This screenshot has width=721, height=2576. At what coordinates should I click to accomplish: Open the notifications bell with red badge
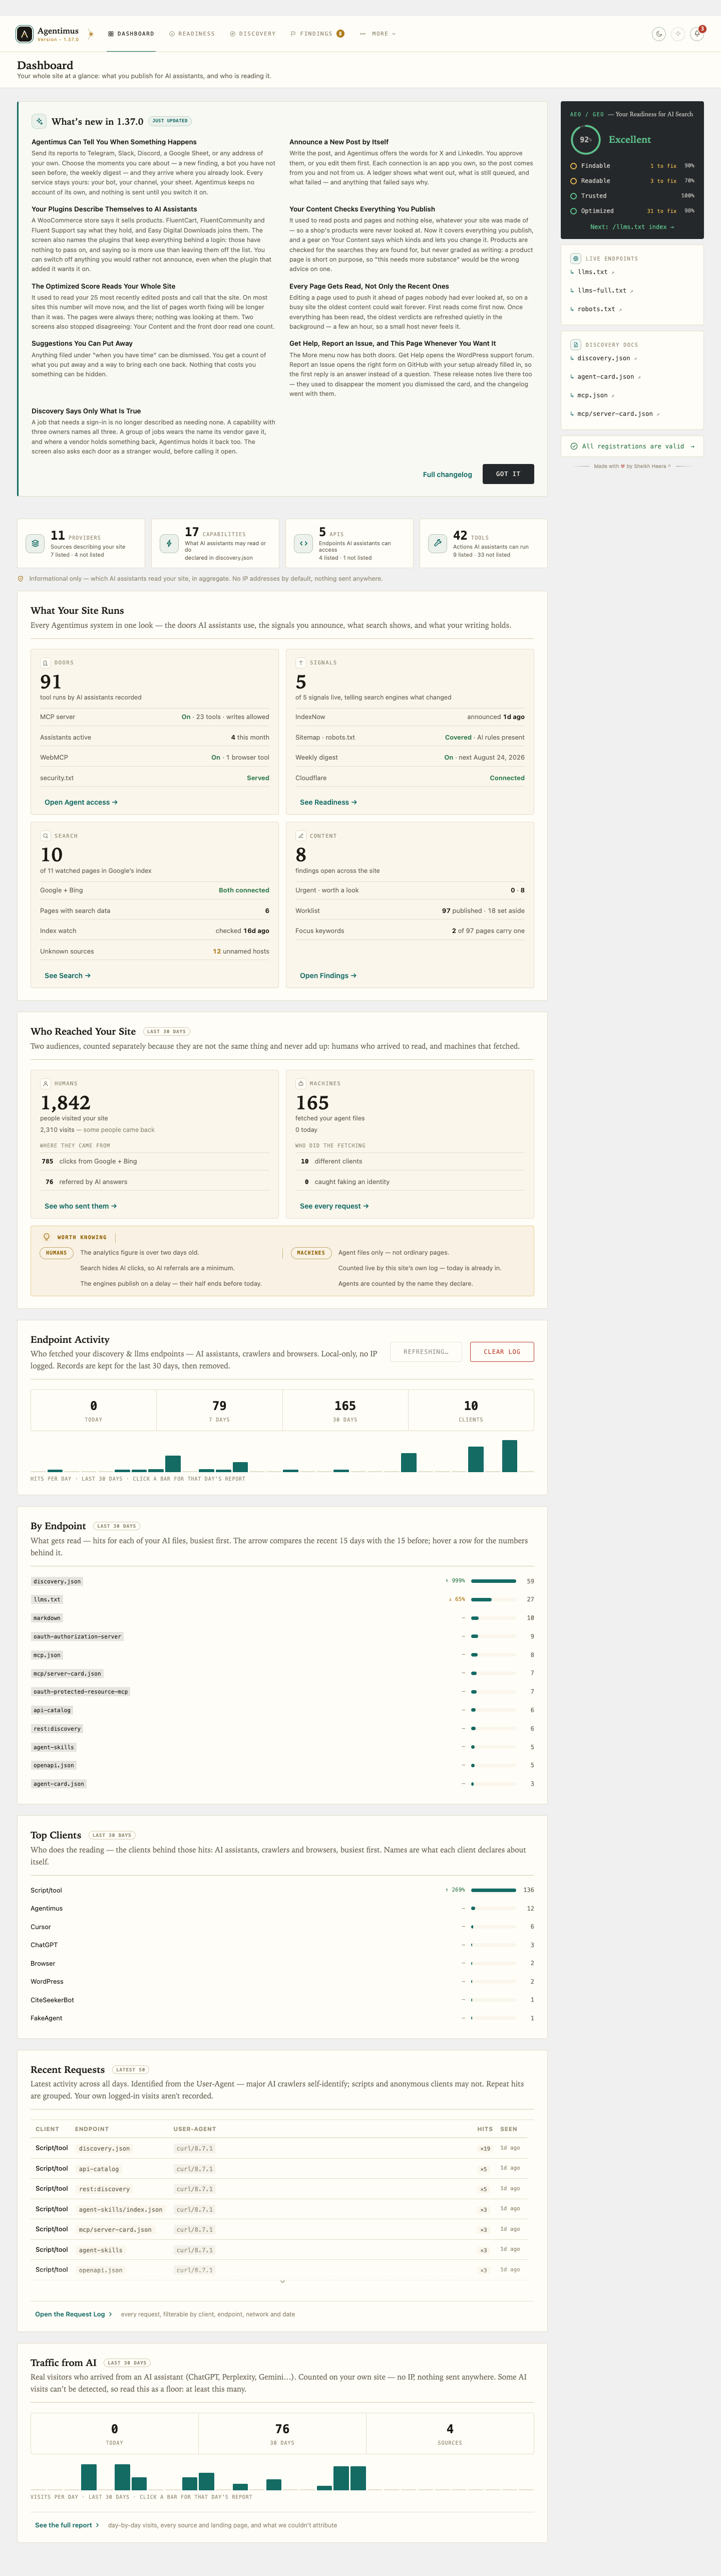tap(697, 34)
